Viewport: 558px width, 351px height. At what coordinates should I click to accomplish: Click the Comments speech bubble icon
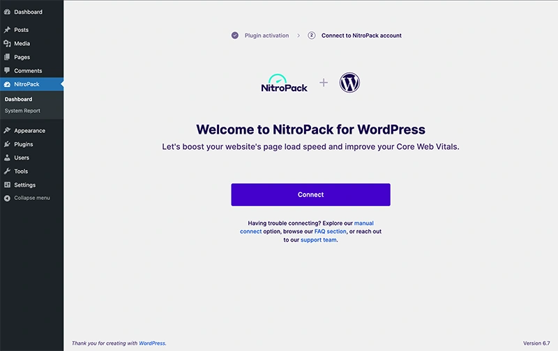click(7, 70)
